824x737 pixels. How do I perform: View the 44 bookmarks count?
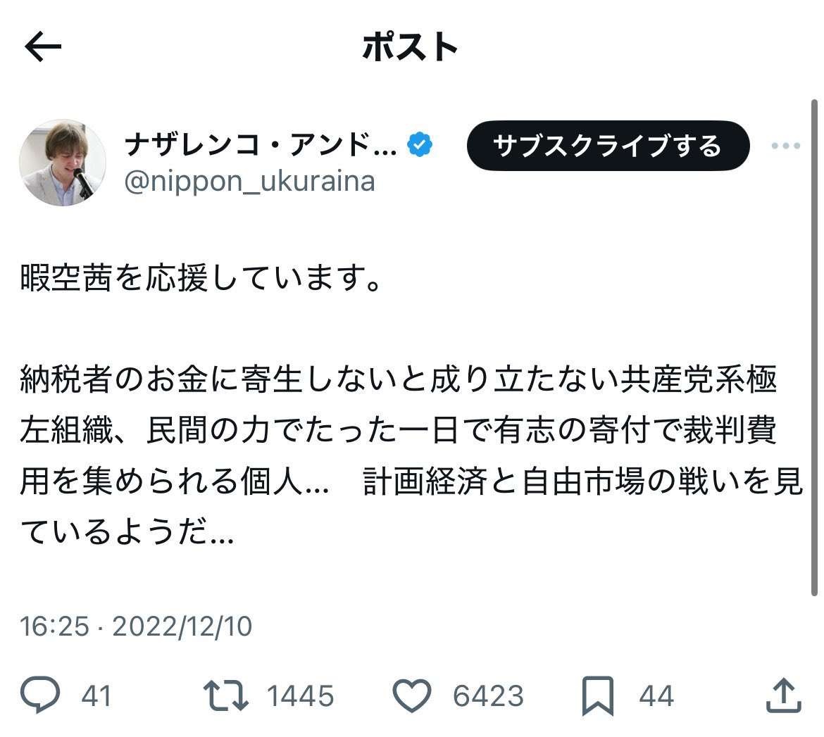point(654,697)
